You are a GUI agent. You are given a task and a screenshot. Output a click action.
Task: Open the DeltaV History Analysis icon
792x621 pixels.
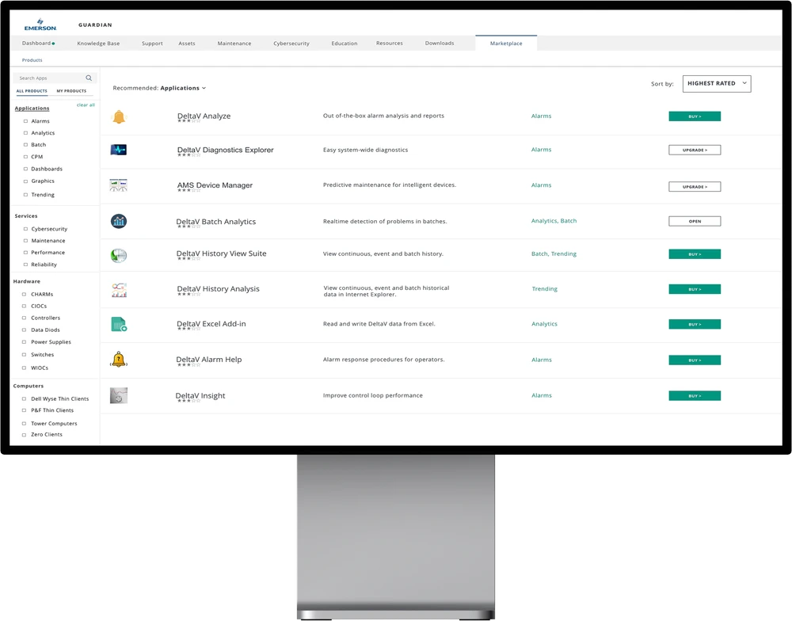pyautogui.click(x=120, y=290)
